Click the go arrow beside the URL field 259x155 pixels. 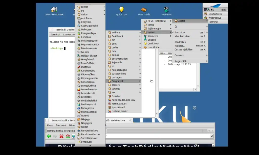coord(212,136)
